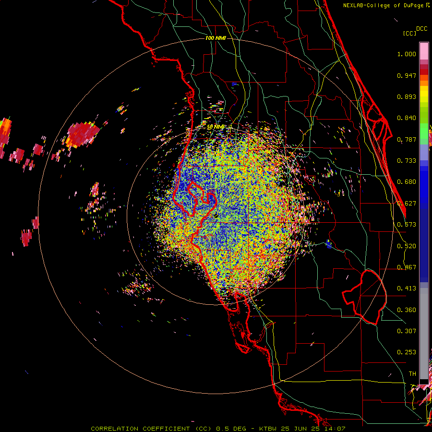Click the radar site marker at the ring center
This screenshot has height=432, width=432.
pyautogui.click(x=216, y=216)
